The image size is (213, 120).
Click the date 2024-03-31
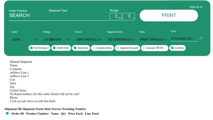pos(196,7)
